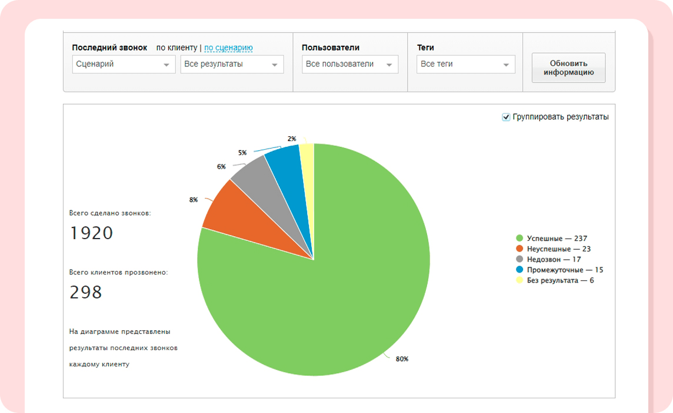Screen dimensions: 673x413
Task: Toggle the Группировать результаты checkbox
Action: (506, 117)
